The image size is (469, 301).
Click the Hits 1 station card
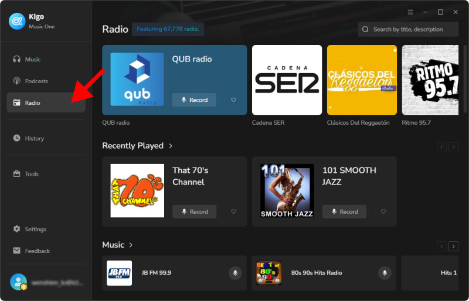(x=430, y=273)
